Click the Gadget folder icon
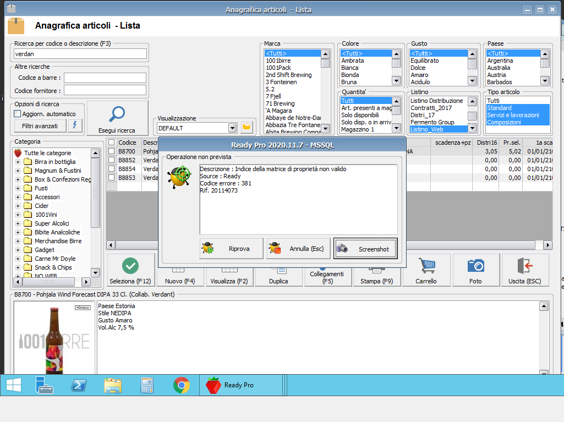The height and width of the screenshot is (422, 564). (28, 250)
